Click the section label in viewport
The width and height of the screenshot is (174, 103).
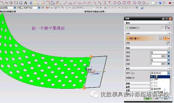point(89,69)
